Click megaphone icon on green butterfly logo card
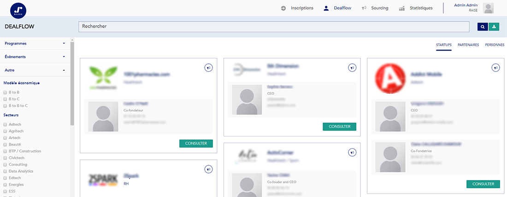This screenshot has height=197, width=507. pos(208,68)
